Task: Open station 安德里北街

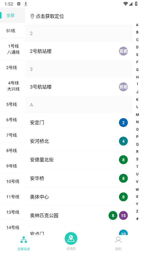Action: pyautogui.click(x=79, y=160)
